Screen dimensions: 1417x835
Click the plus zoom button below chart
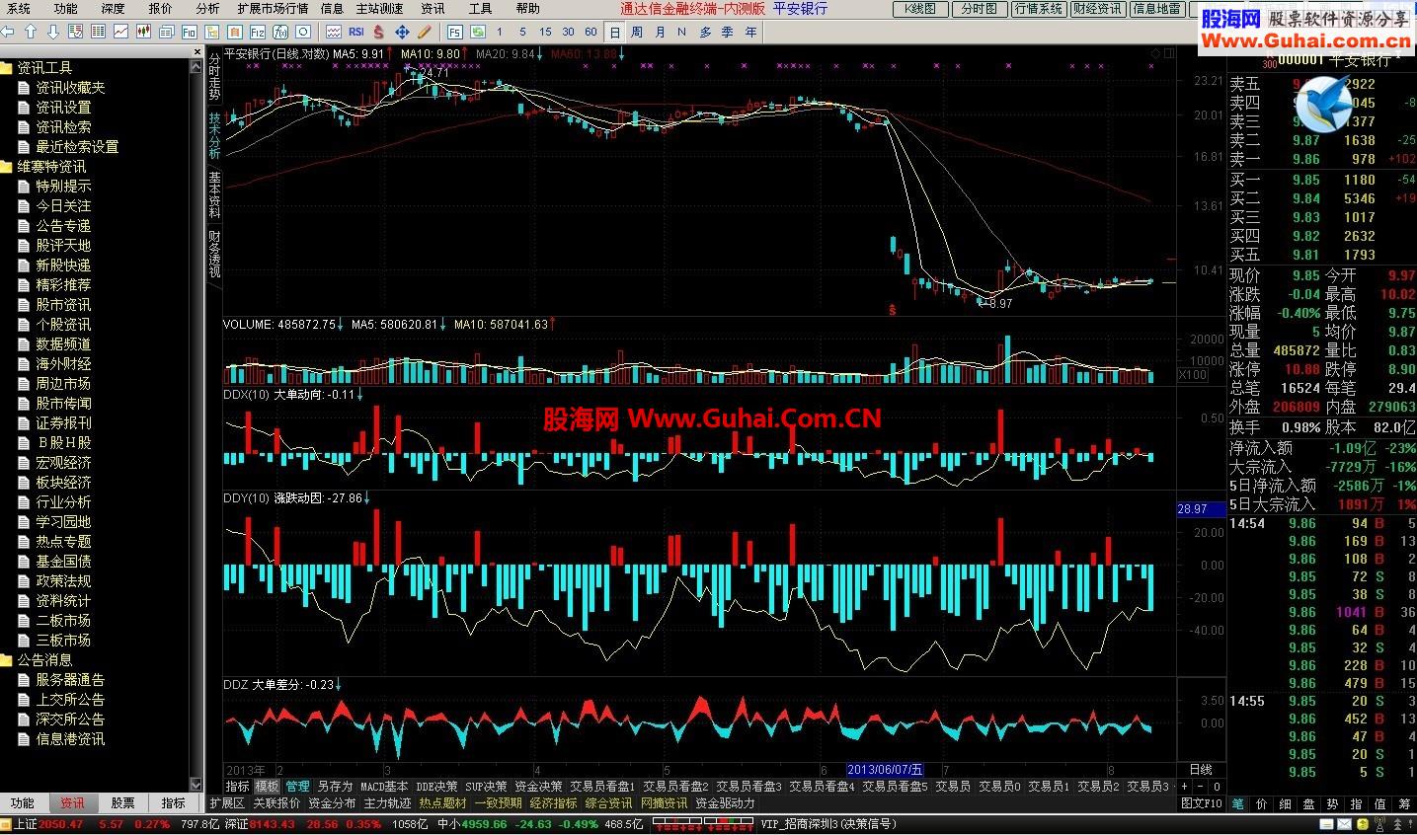(x=1184, y=787)
